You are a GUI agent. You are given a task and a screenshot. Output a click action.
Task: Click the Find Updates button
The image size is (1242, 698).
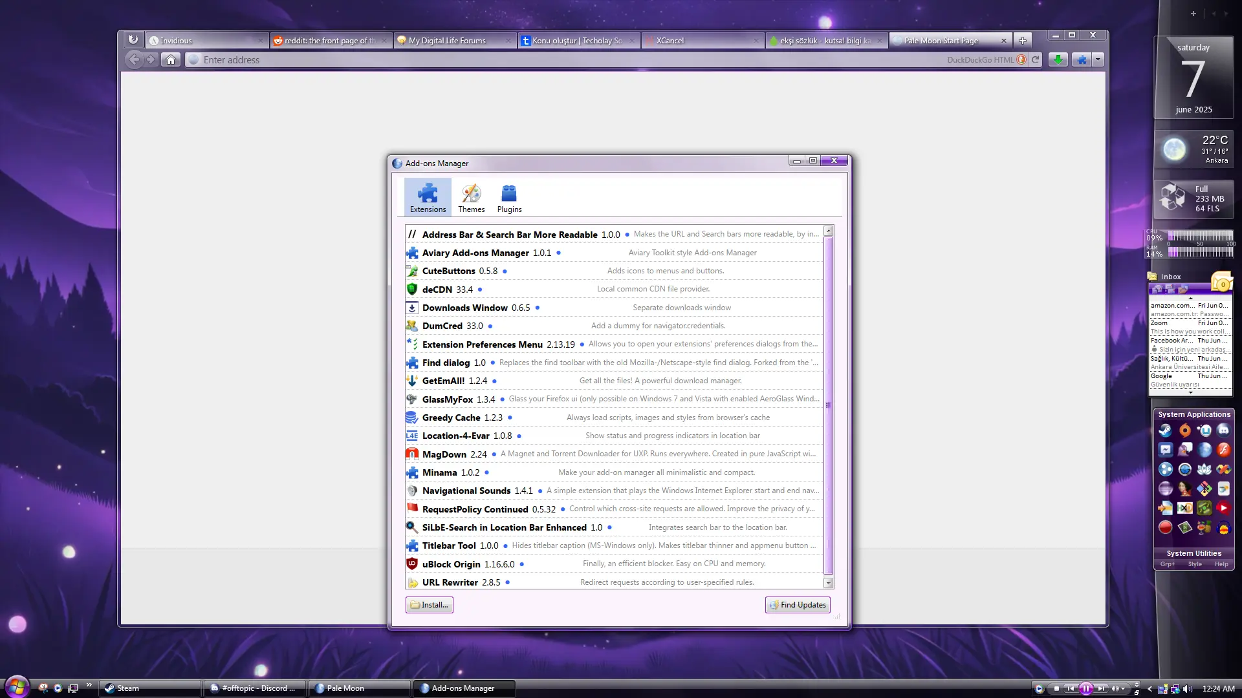(x=798, y=605)
